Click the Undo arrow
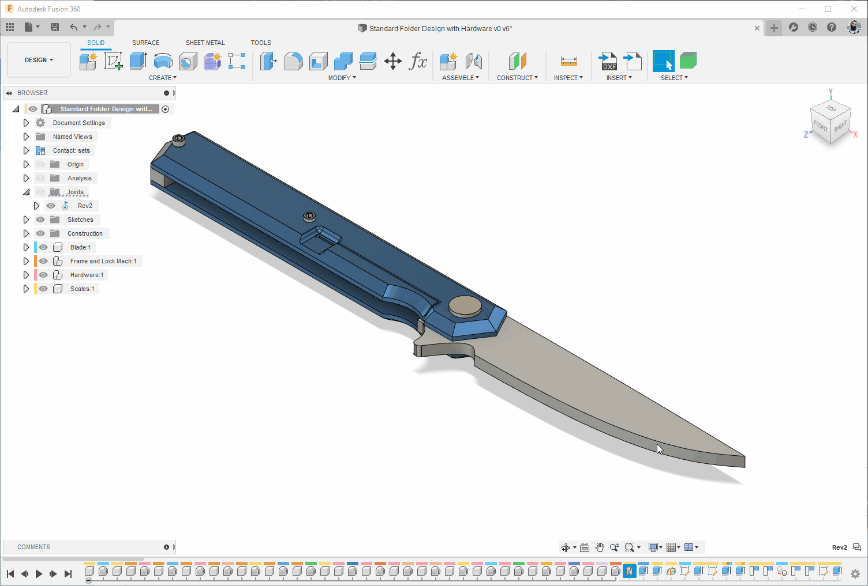Viewport: 868px width, 586px height. (x=73, y=27)
